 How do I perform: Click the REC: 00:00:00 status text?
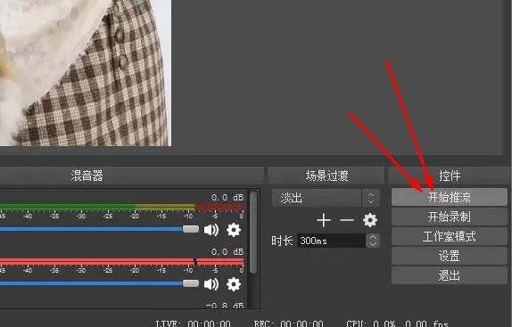pyautogui.click(x=289, y=323)
